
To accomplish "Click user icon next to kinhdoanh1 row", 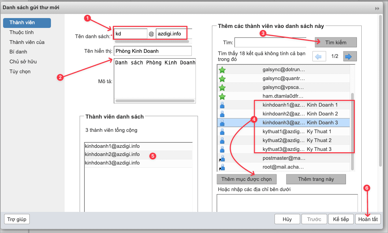I will 222,105.
